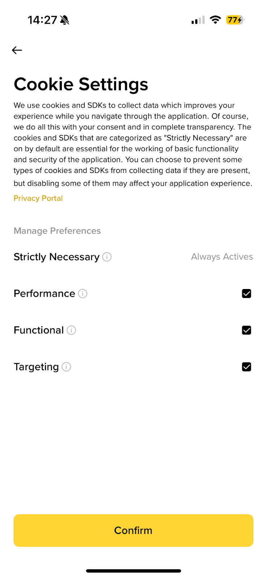Tap the Cookie Settings heading

click(81, 84)
